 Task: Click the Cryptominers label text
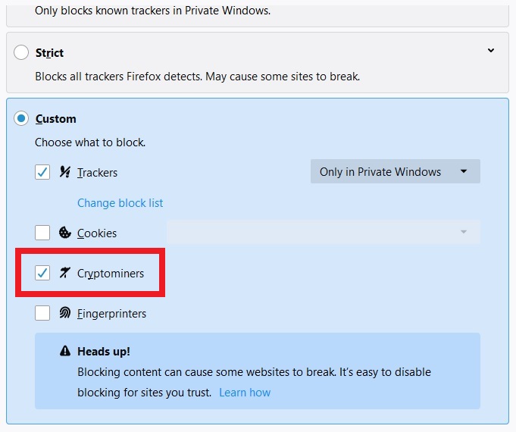point(111,274)
